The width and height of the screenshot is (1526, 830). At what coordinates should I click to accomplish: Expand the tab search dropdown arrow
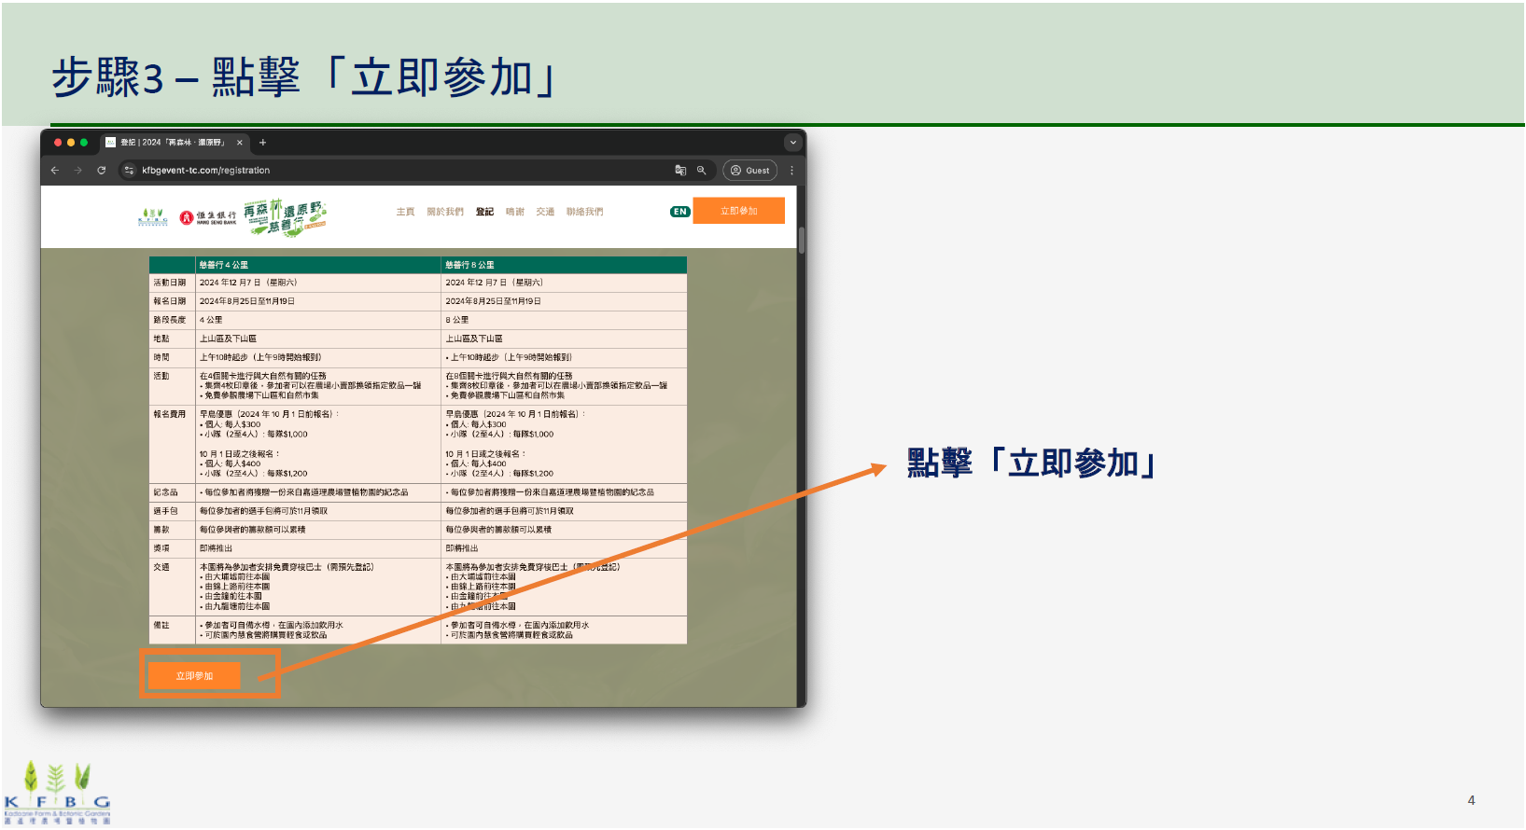tap(792, 143)
